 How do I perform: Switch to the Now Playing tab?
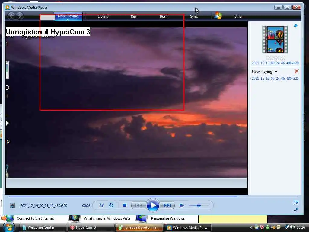(68, 16)
